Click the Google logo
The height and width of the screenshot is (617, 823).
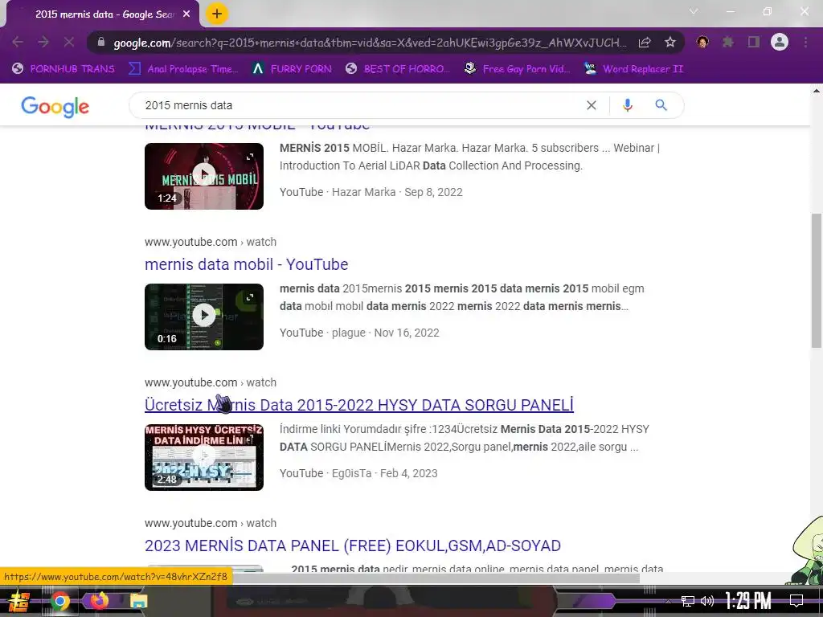[55, 107]
